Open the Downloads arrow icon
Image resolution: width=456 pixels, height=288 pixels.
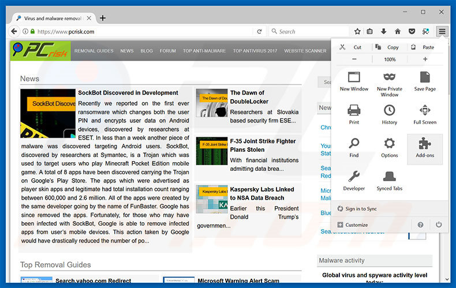[384, 31]
